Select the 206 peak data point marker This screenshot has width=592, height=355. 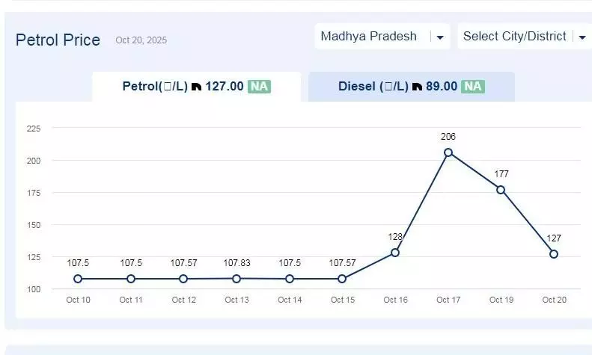click(448, 152)
